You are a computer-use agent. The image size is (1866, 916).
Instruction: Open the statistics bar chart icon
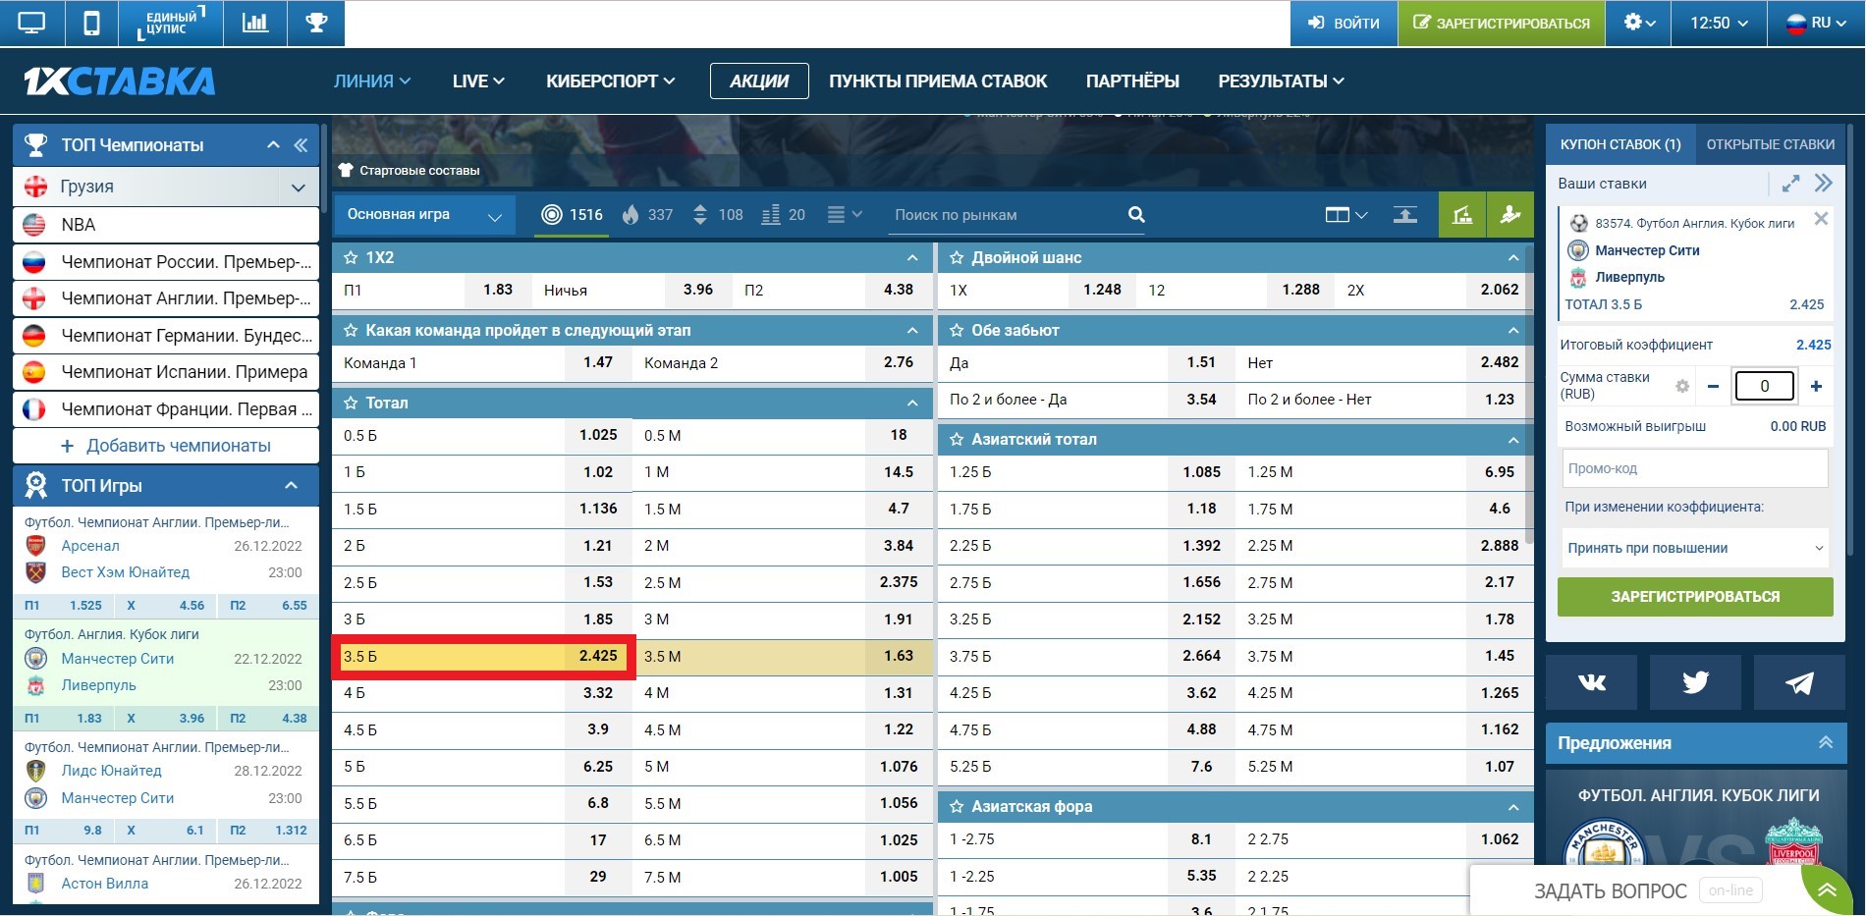click(x=255, y=23)
